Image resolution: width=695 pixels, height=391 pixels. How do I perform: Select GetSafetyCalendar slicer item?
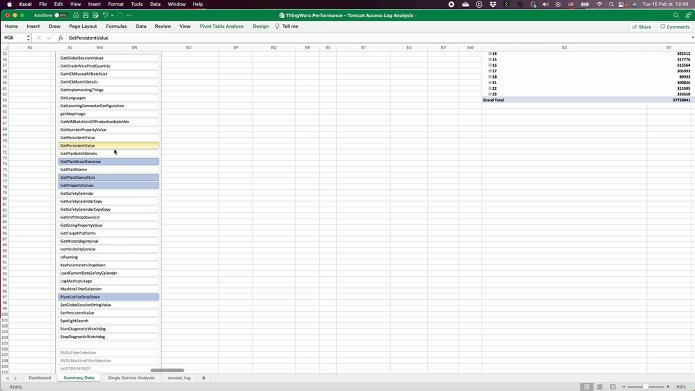109,193
